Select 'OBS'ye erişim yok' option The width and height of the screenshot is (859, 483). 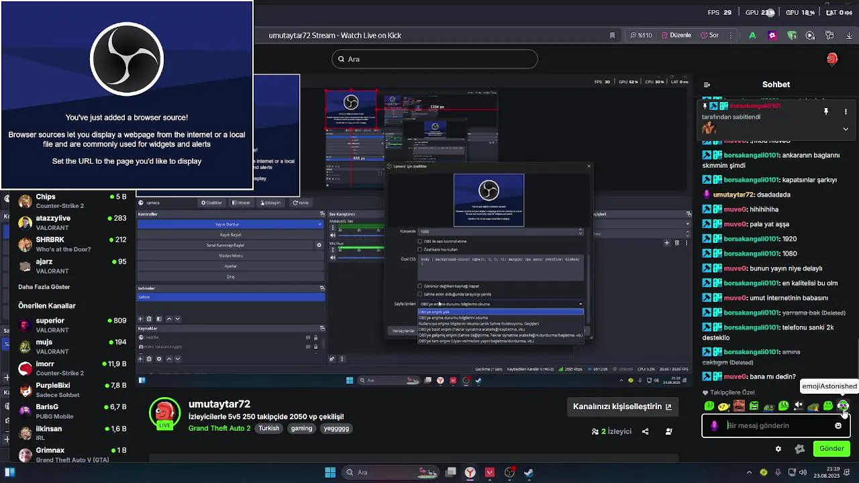[501, 312]
